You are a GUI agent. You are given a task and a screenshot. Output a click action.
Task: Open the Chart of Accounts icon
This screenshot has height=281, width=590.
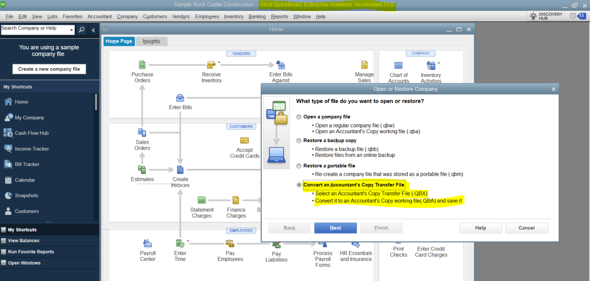398,66
